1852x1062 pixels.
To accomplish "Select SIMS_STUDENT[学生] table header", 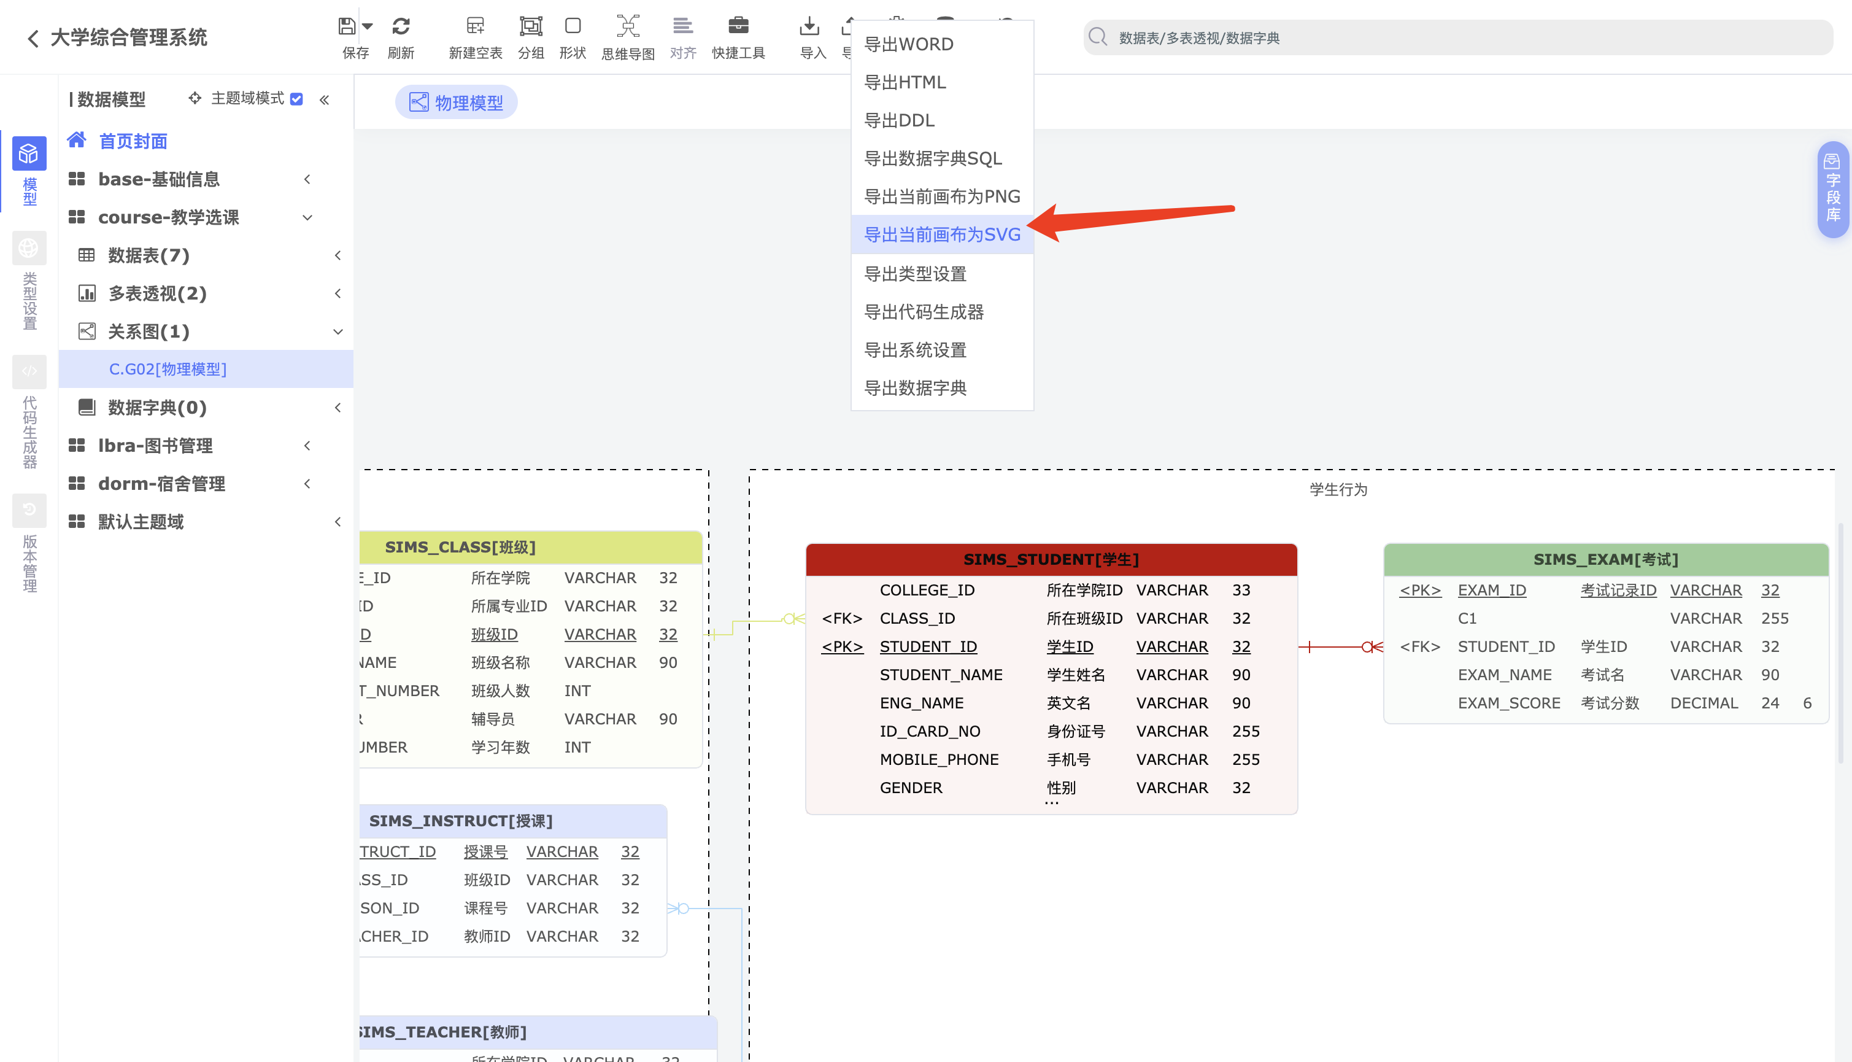I will coord(1051,559).
